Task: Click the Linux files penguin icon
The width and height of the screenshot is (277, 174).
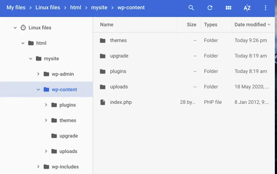Action: pos(23,28)
